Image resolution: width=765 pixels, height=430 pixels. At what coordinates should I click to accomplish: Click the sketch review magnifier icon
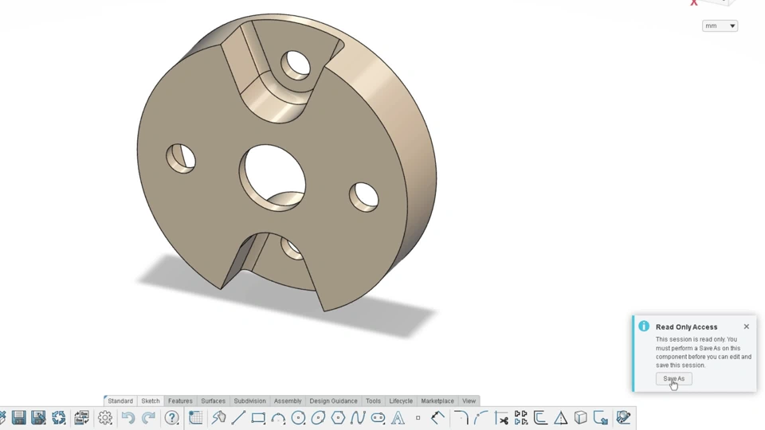tap(623, 418)
